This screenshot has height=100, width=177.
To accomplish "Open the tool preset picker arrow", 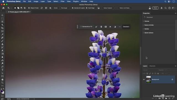I will tap(11, 8).
